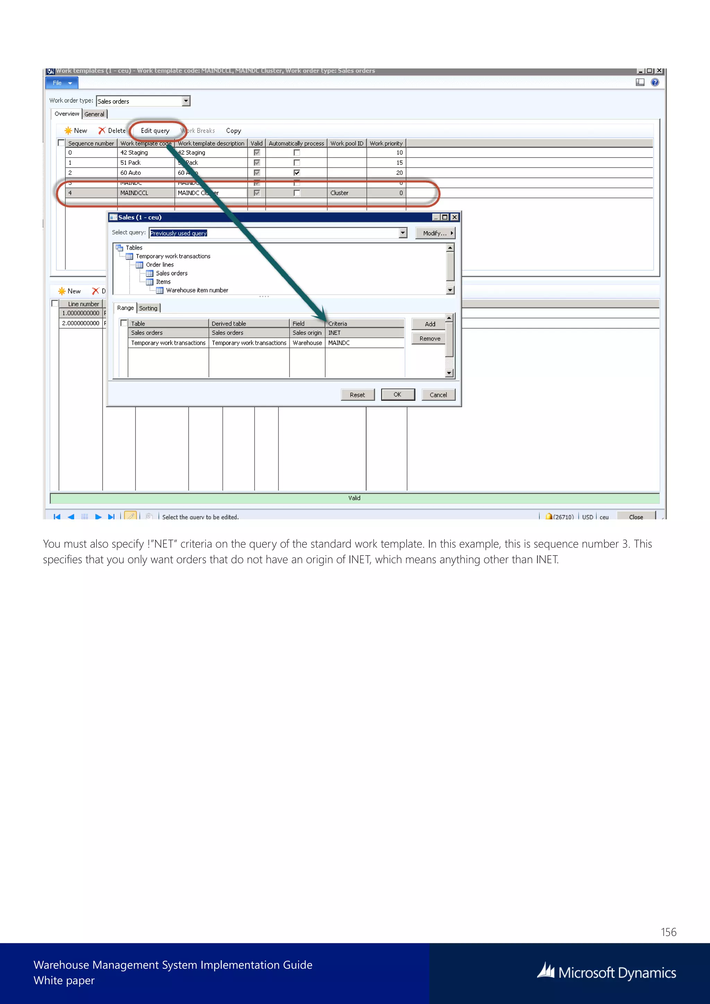Toggle select-all checkbox in Range grid
The height and width of the screenshot is (1004, 710).
[x=124, y=323]
